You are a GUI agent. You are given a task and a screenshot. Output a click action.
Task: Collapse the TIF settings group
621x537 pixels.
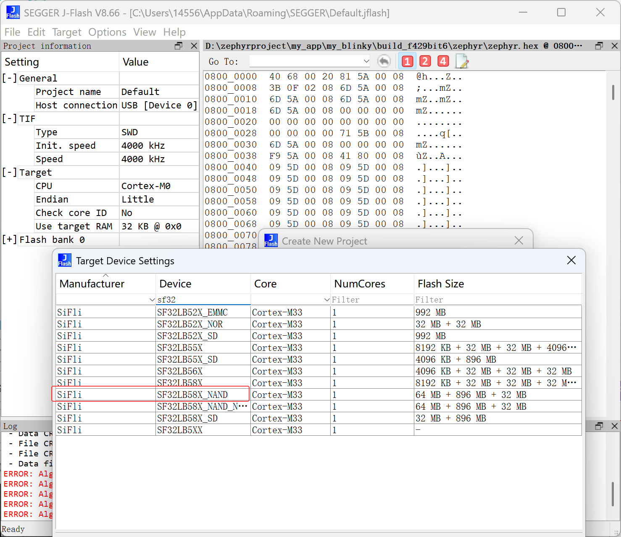pos(9,118)
